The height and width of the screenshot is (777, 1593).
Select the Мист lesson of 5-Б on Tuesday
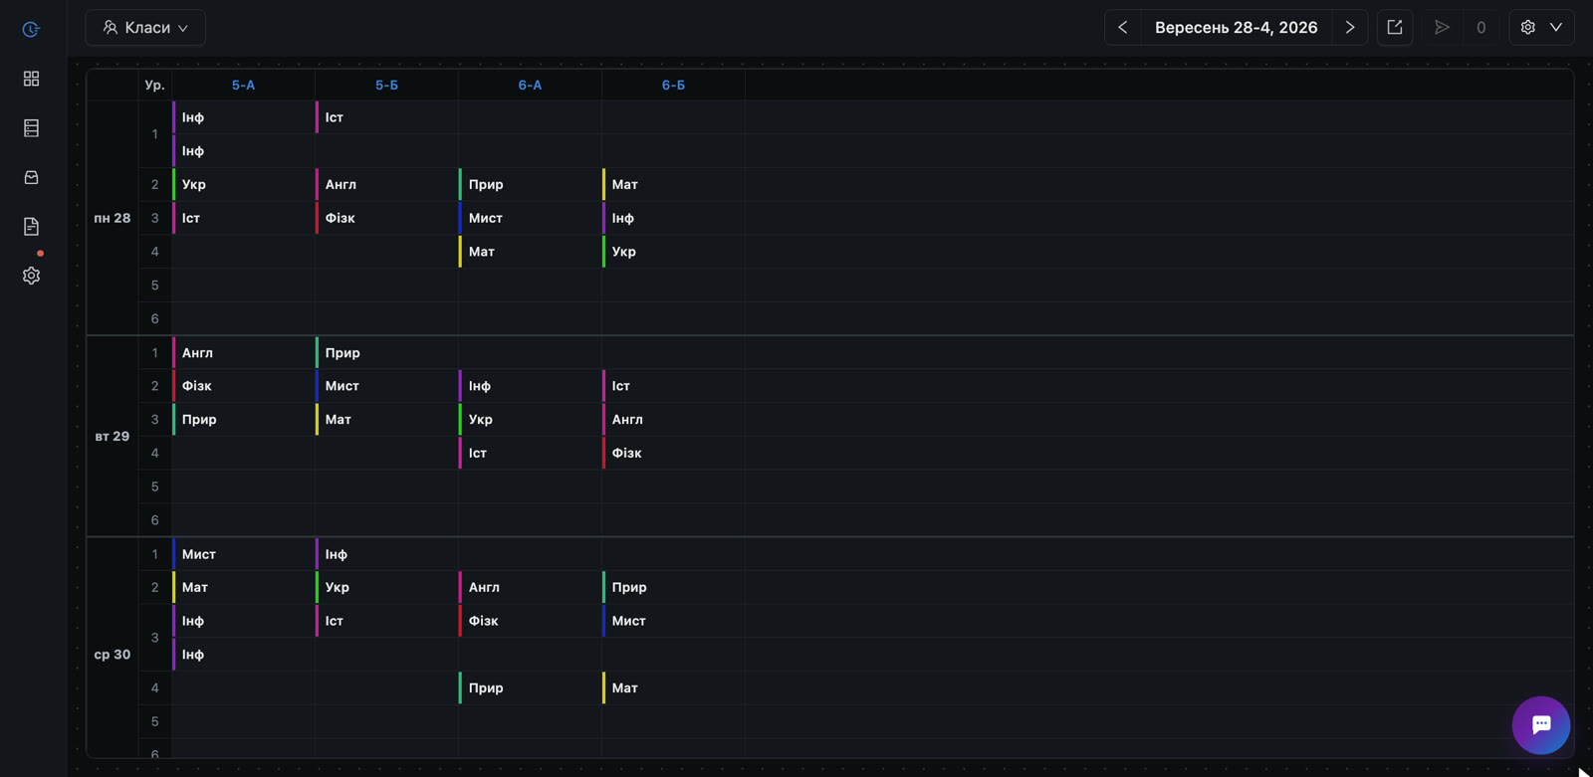tap(387, 386)
